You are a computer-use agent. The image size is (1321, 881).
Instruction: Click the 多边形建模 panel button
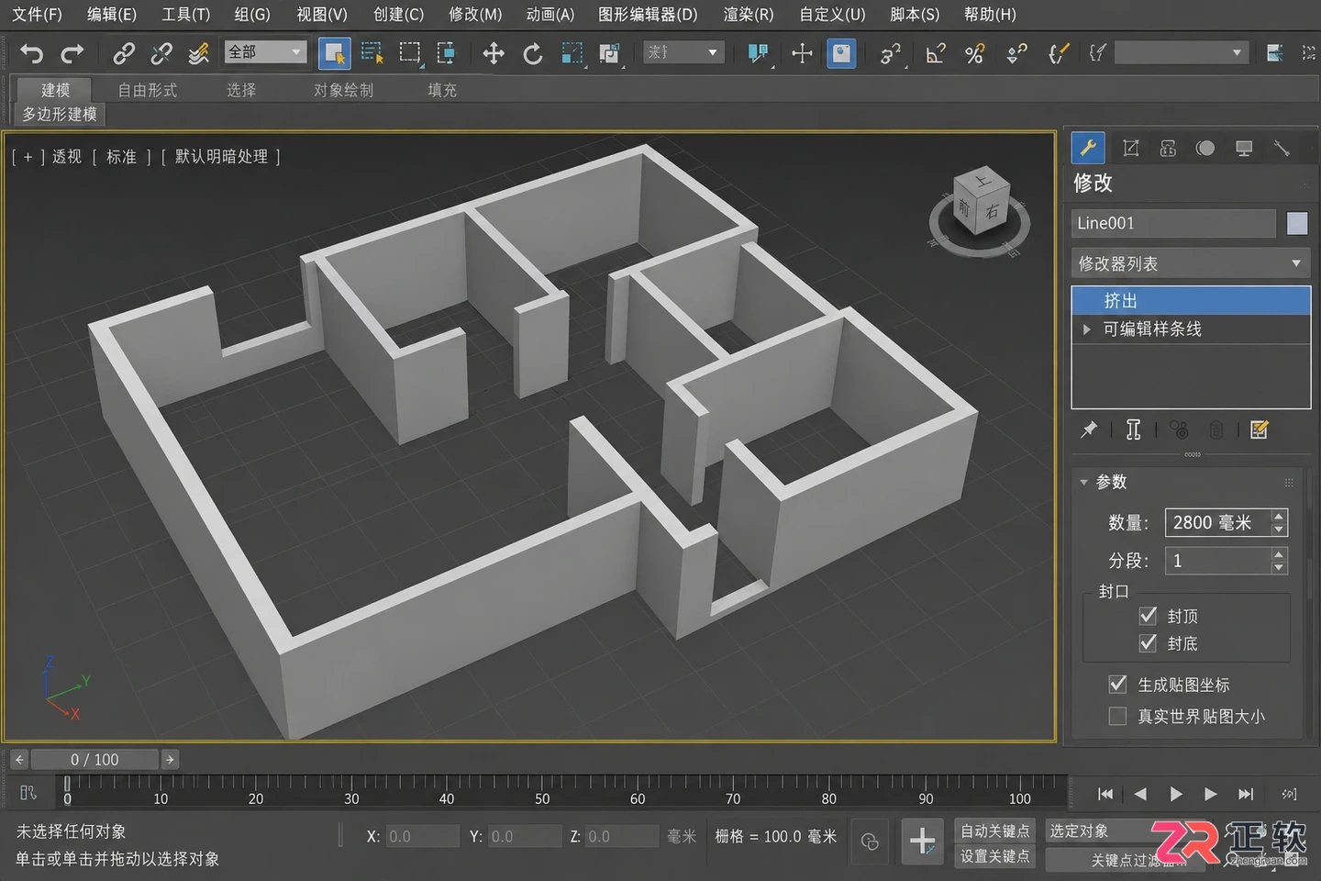point(60,114)
